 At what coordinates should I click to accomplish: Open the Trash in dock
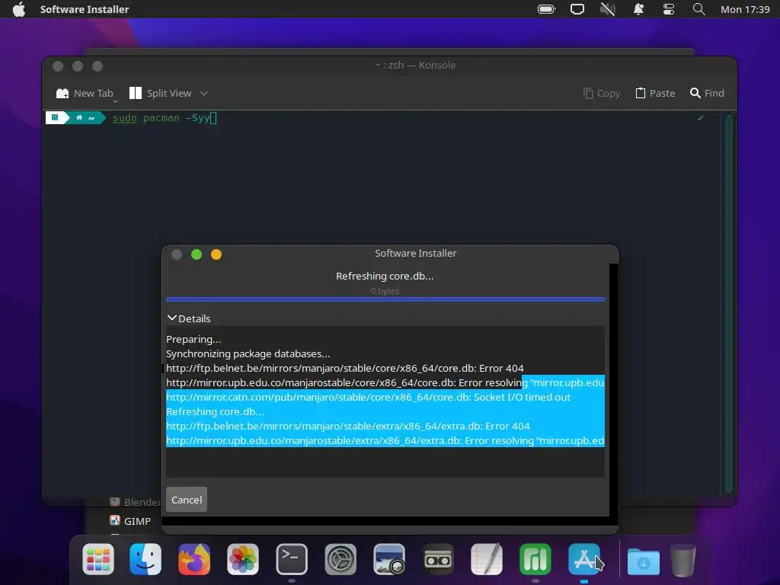pyautogui.click(x=683, y=560)
